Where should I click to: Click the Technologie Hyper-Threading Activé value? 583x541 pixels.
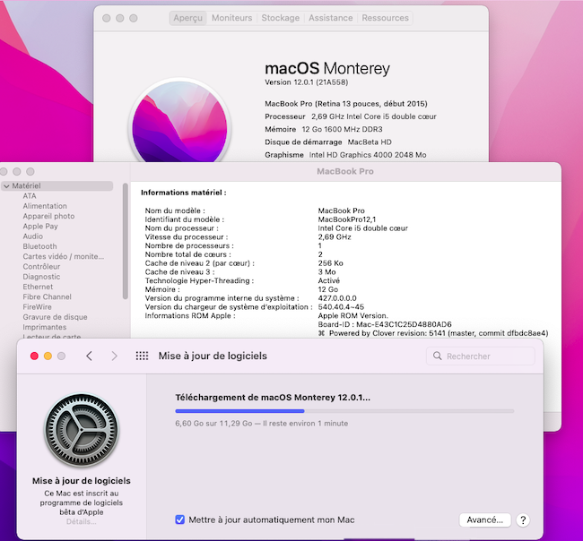coord(328,280)
